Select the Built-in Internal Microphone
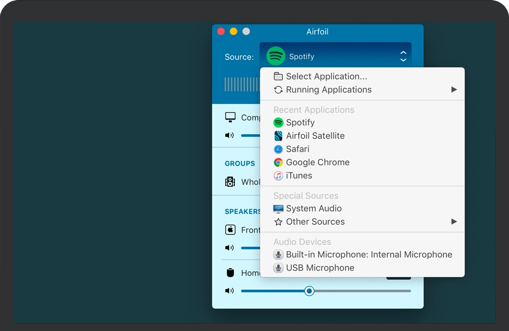Screen dimensions: 509x331 [369, 255]
